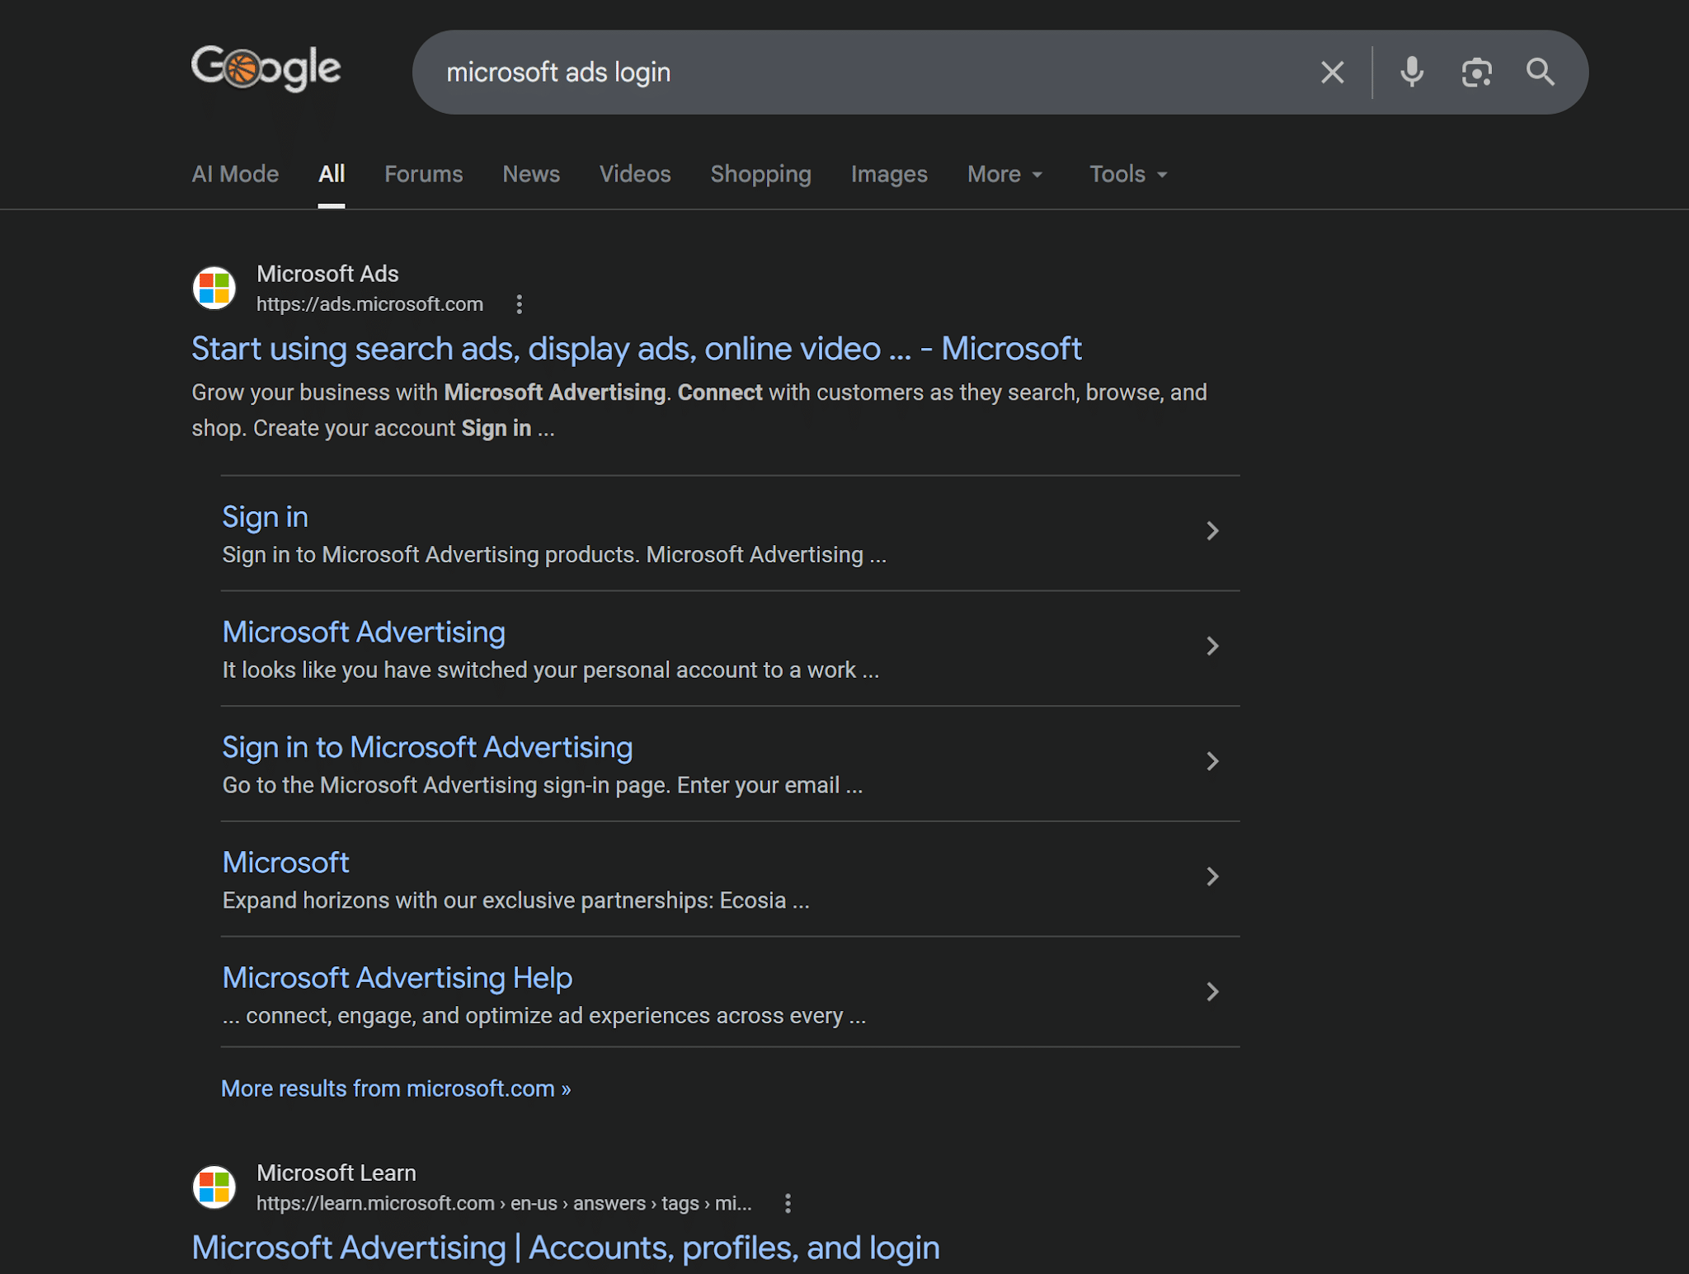Viewport: 1689px width, 1274px height.
Task: Click chevron arrow on the Microsoft sitelink
Action: [x=1212, y=877]
